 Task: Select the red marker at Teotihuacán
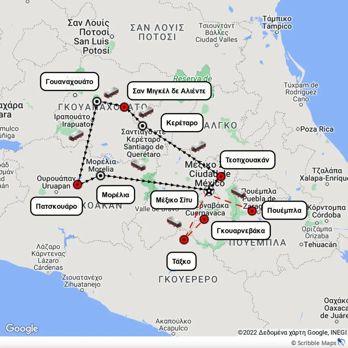coord(221,177)
